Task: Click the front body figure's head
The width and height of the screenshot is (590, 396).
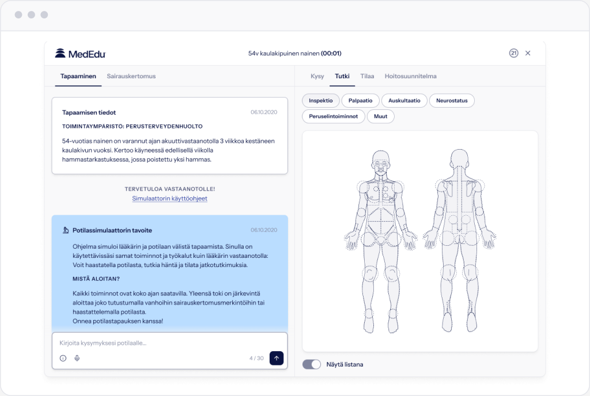Action: point(381,163)
